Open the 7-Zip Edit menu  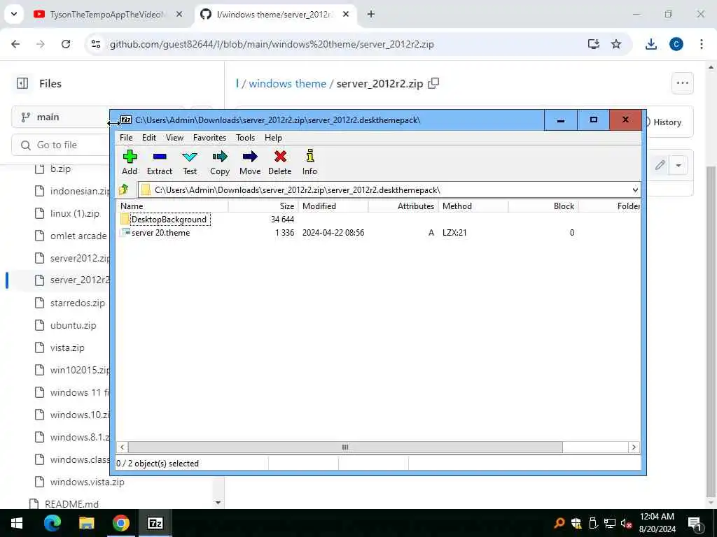(149, 138)
